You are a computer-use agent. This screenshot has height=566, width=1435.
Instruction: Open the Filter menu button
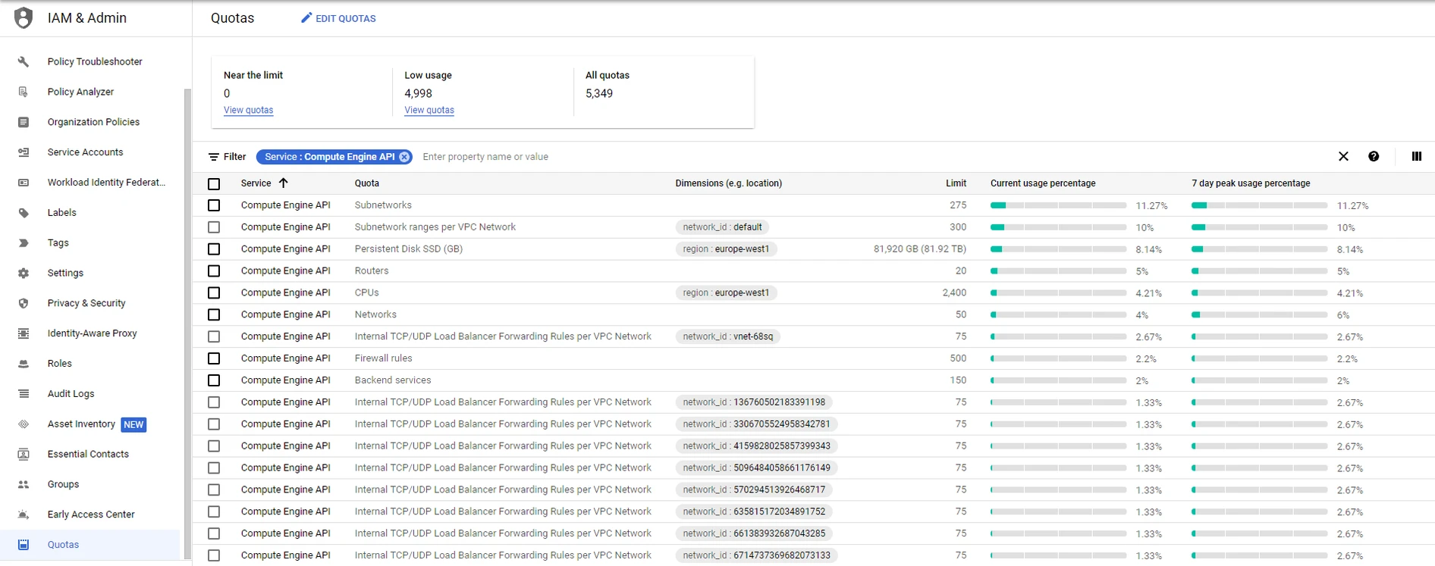228,157
